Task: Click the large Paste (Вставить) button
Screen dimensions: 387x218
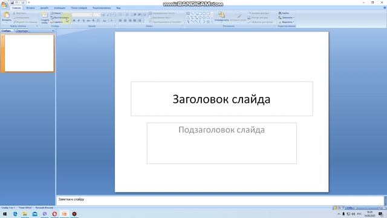Action: tap(7, 17)
